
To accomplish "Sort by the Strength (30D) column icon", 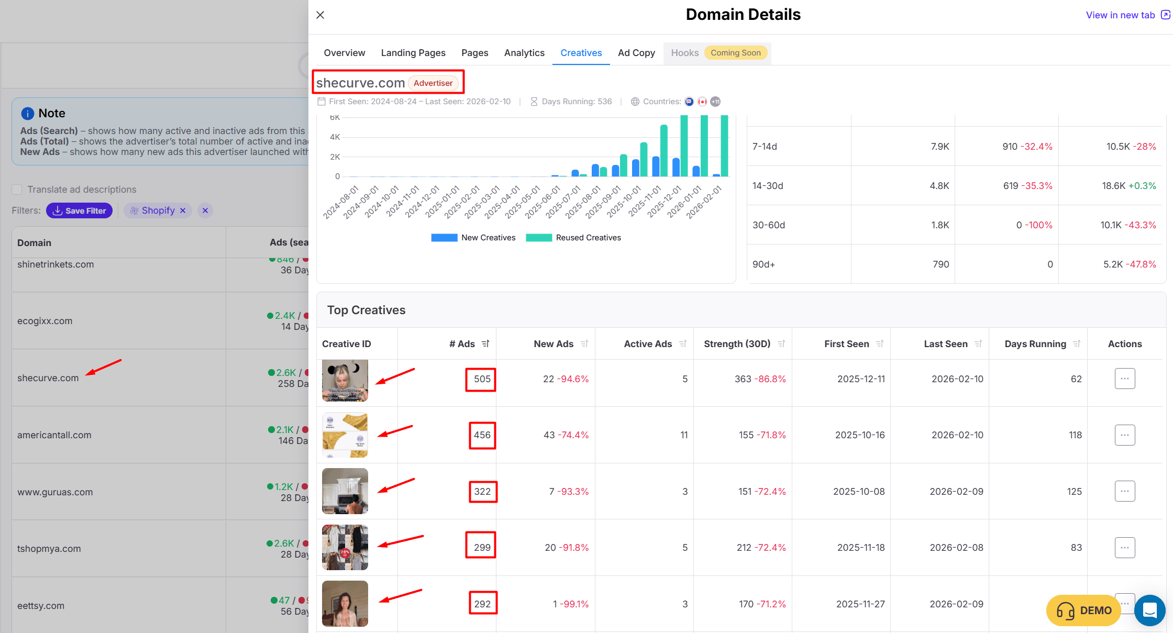I will [x=781, y=344].
